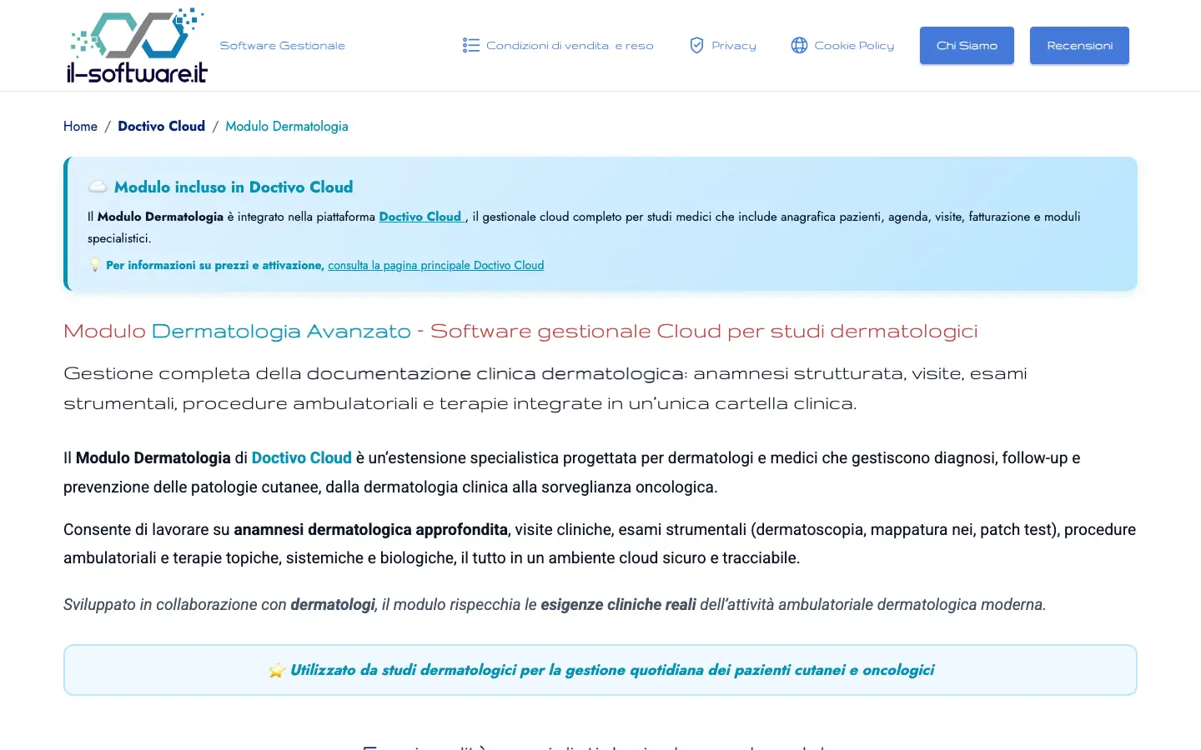Open the Privacy page
Screen dimensions: 1201x750
point(734,46)
